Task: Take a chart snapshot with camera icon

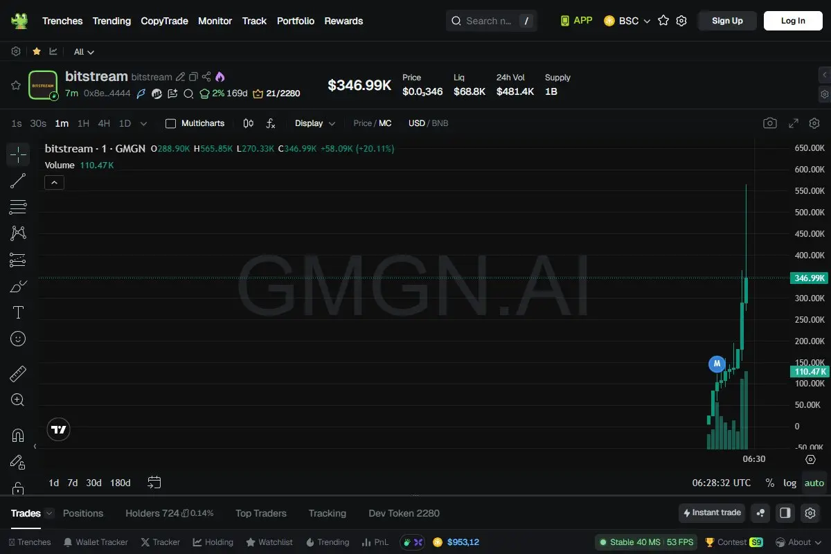Action: tap(770, 123)
